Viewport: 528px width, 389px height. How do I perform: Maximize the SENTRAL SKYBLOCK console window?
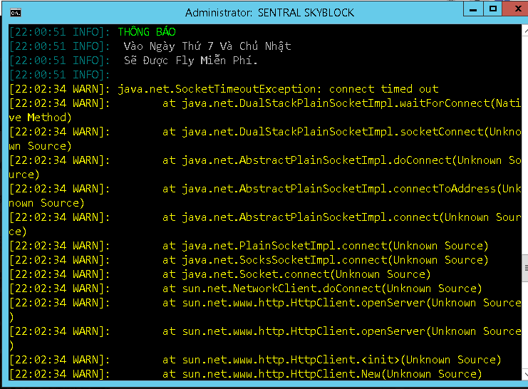click(493, 9)
